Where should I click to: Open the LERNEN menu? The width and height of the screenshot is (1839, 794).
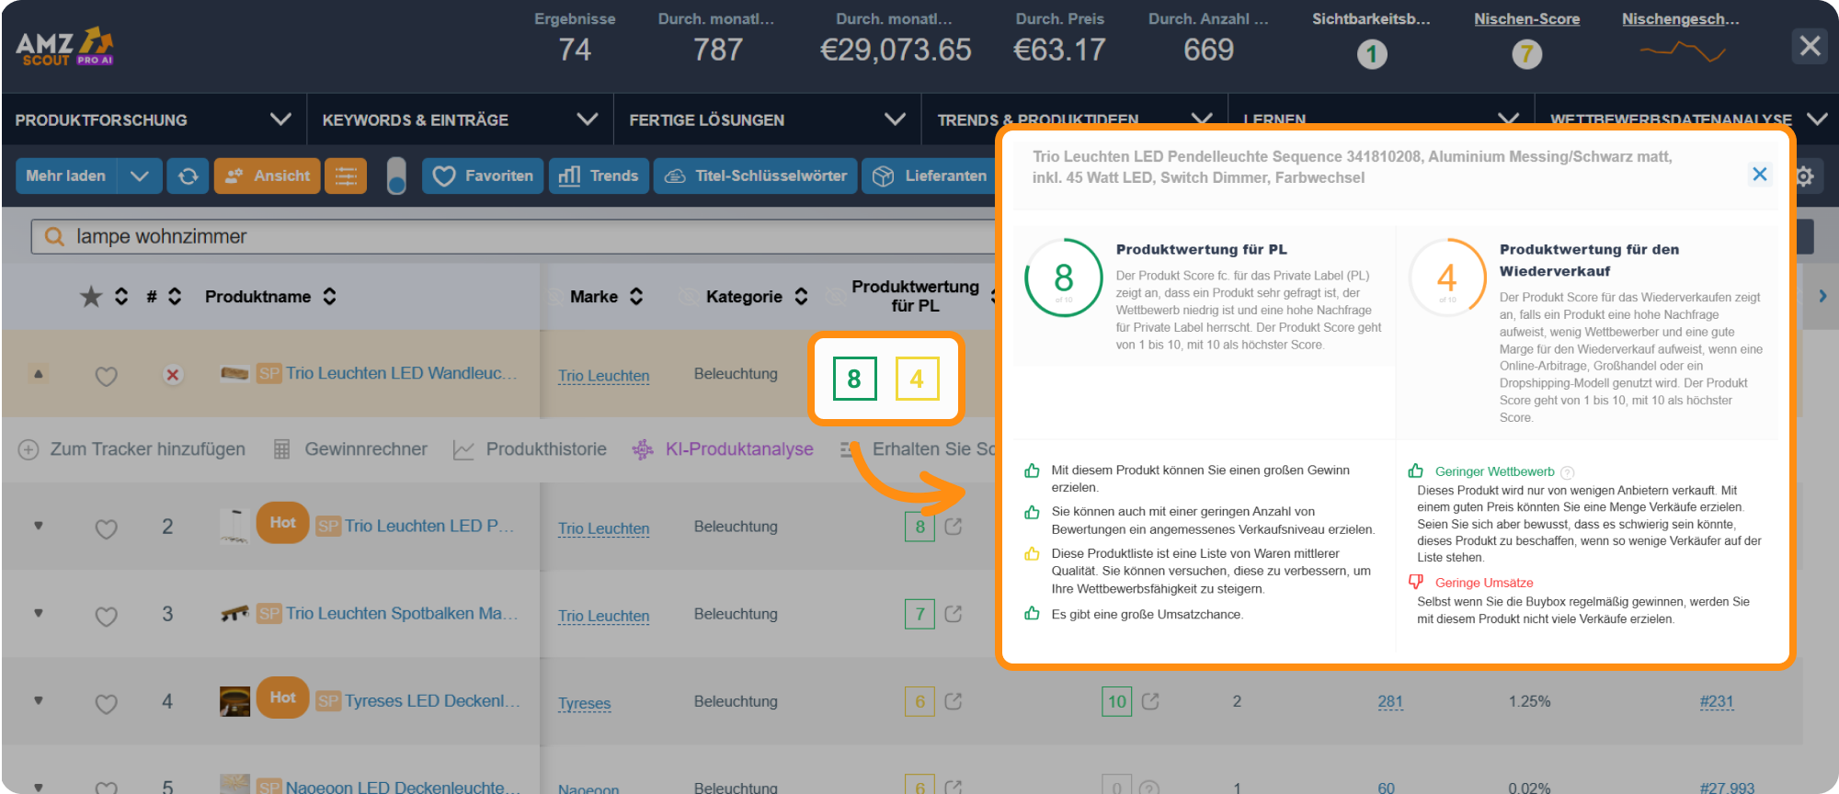1381,119
